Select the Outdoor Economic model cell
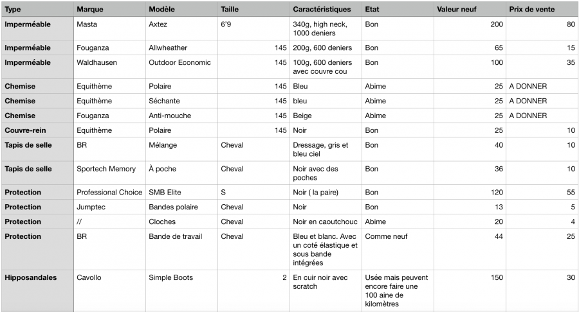Image resolution: width=579 pixels, height=312 pixels. pyautogui.click(x=181, y=67)
